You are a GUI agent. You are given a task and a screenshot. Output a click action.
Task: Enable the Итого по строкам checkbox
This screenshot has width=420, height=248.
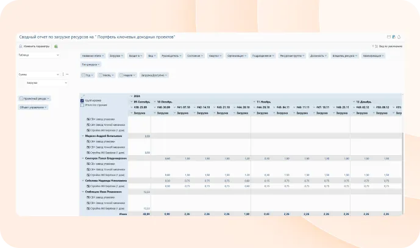point(82,105)
